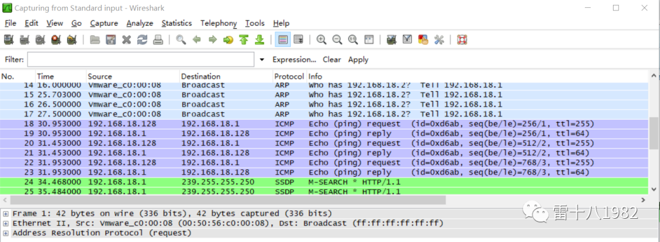The height and width of the screenshot is (242, 660).
Task: Edit display filters icon
Action: [408, 40]
